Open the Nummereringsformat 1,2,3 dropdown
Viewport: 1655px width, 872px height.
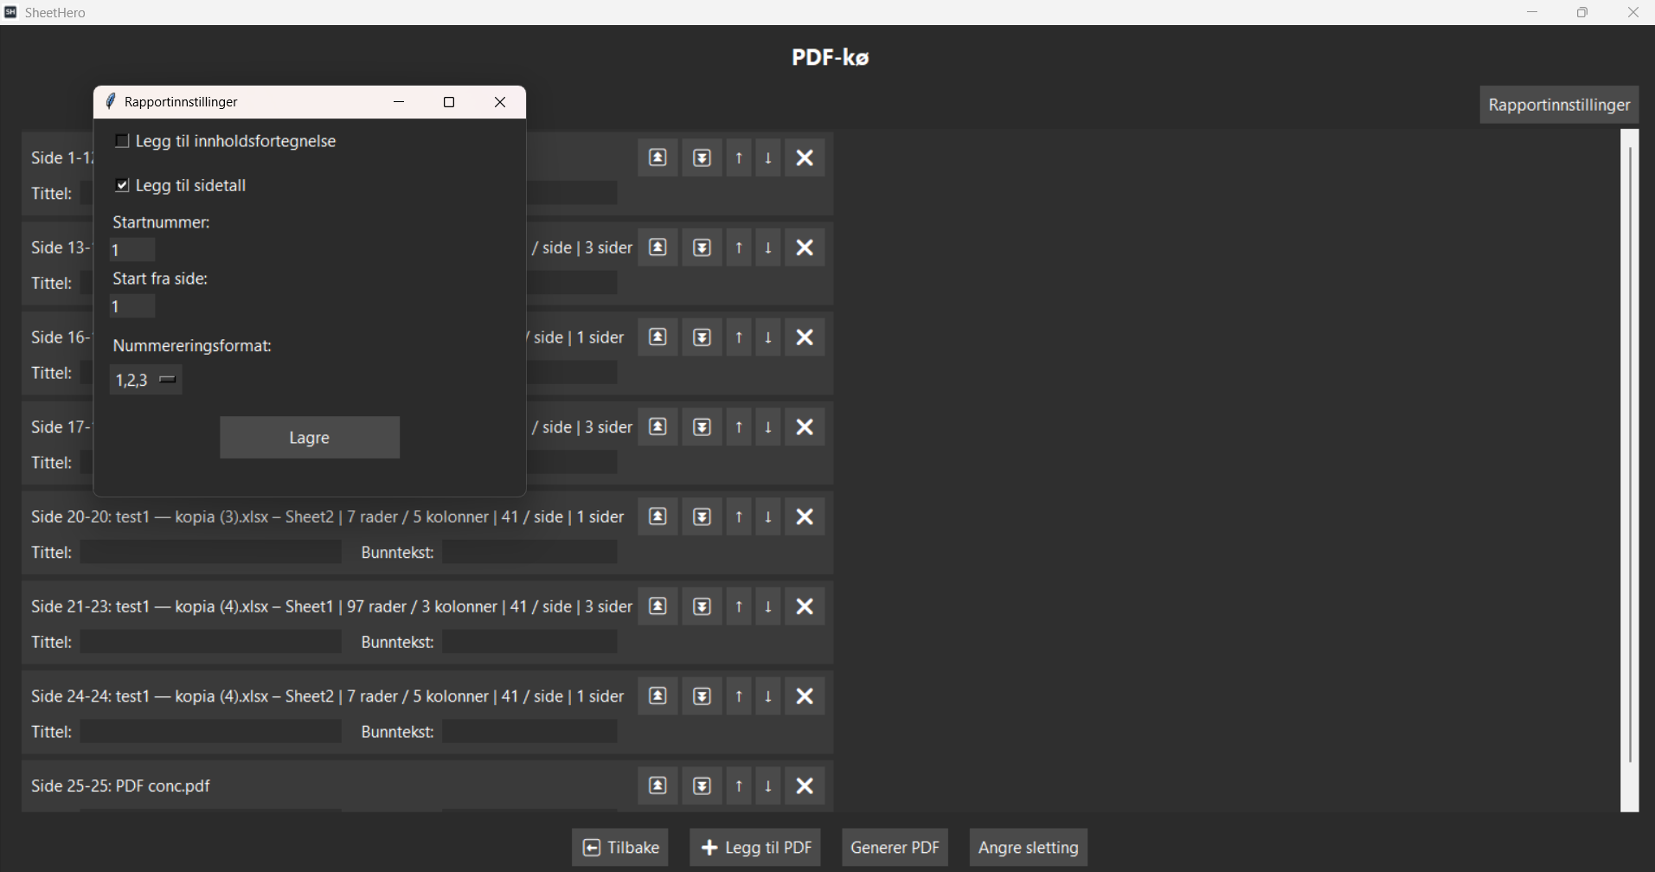(145, 380)
